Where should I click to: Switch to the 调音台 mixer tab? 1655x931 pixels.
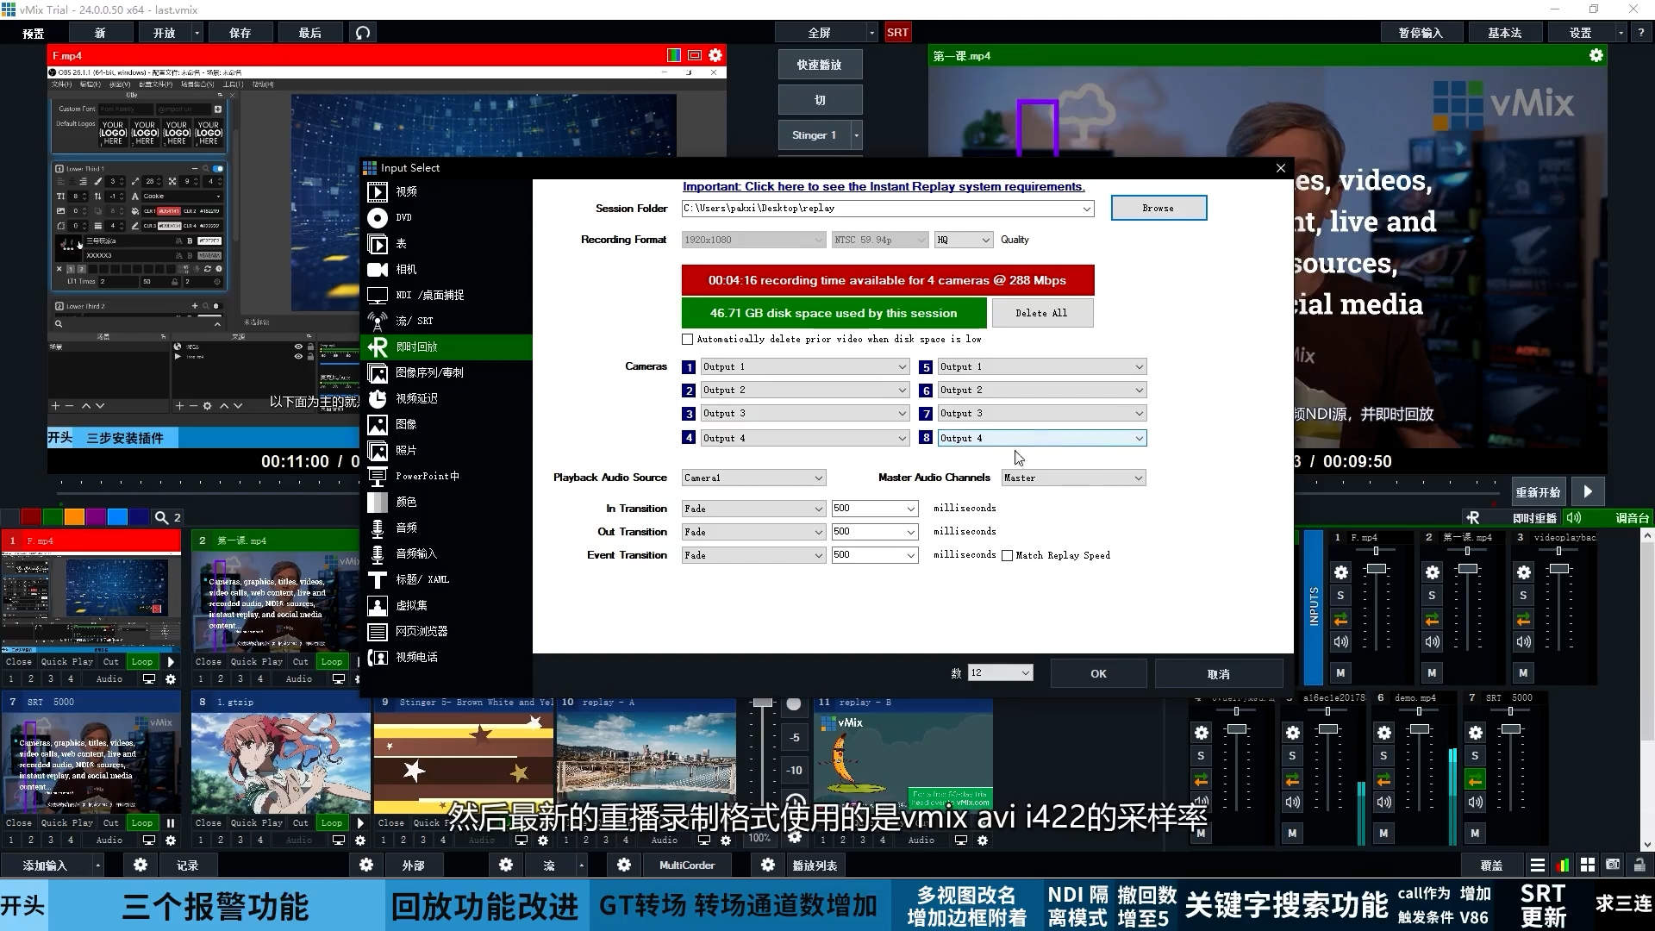1632,517
